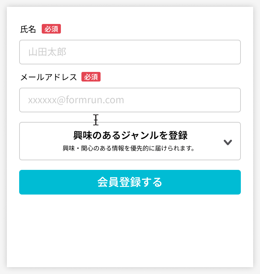Click the grey page margin outside the form card

3,137
